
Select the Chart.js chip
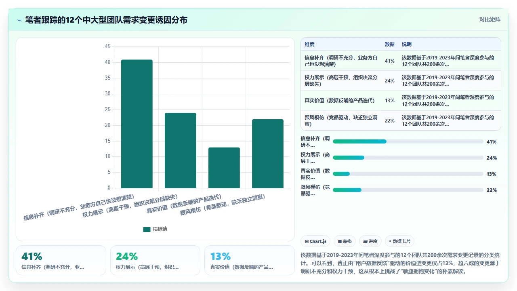click(315, 241)
